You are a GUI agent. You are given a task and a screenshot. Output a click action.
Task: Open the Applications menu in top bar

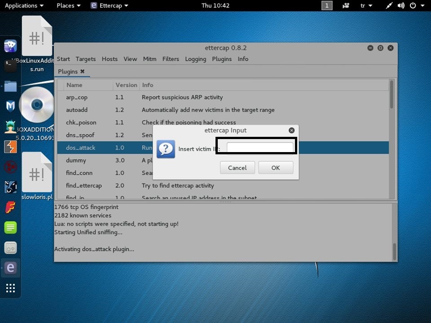point(24,5)
